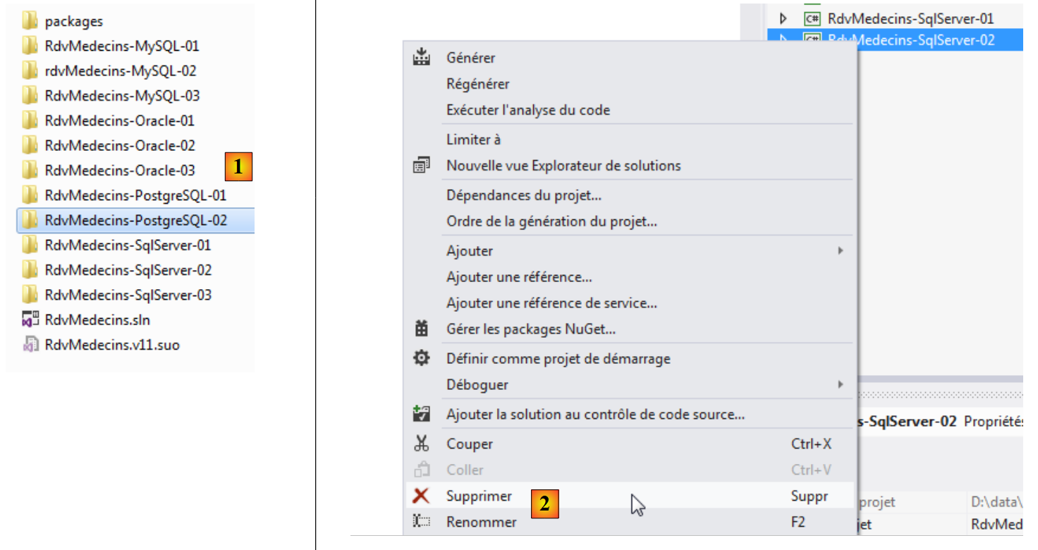The height and width of the screenshot is (550, 1038).
Task: Expand the RdvMedecins-SqlServer-01 project node
Action: pyautogui.click(x=783, y=18)
